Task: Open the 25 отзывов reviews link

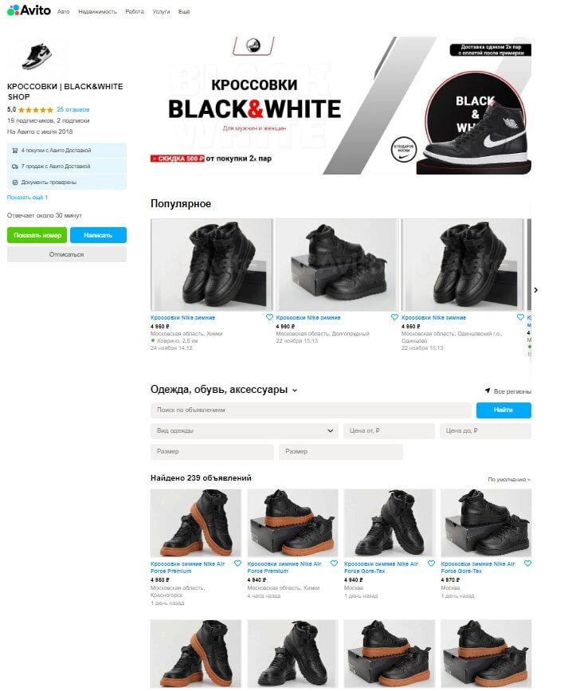Action: pos(73,110)
